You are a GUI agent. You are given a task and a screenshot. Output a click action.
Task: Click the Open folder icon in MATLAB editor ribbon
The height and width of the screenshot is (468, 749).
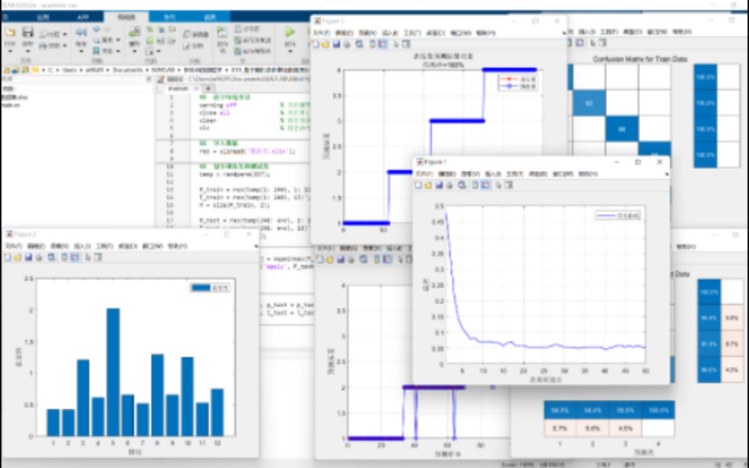tap(10, 32)
